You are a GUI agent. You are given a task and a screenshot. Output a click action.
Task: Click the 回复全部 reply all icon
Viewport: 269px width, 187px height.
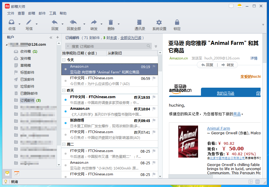click(x=73, y=22)
